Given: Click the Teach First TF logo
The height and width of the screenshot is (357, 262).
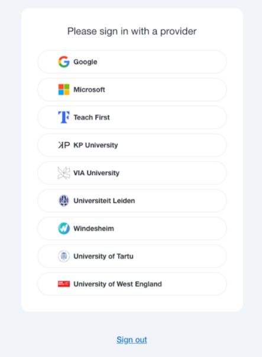Looking at the screenshot, I should pos(64,117).
